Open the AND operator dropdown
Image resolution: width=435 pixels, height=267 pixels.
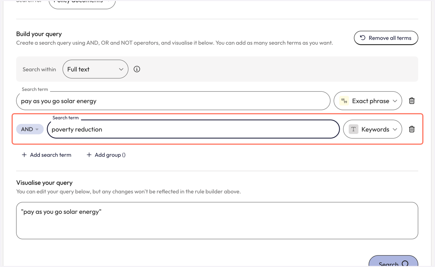30,129
